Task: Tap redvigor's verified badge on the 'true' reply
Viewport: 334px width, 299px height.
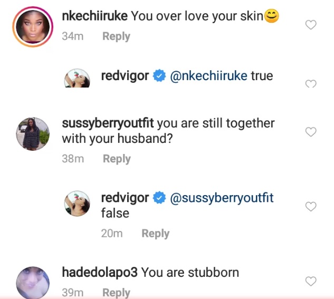Action: [159, 76]
